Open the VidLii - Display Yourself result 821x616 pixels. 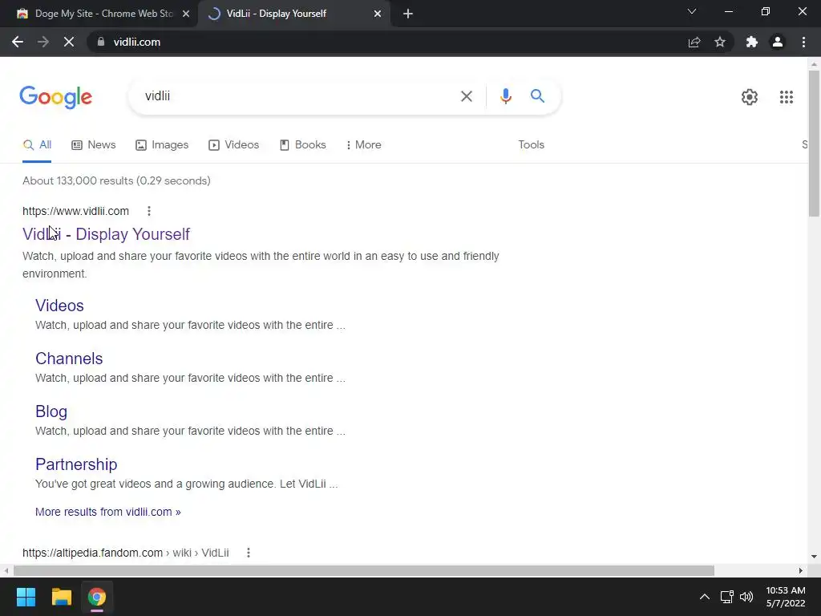pyautogui.click(x=107, y=234)
